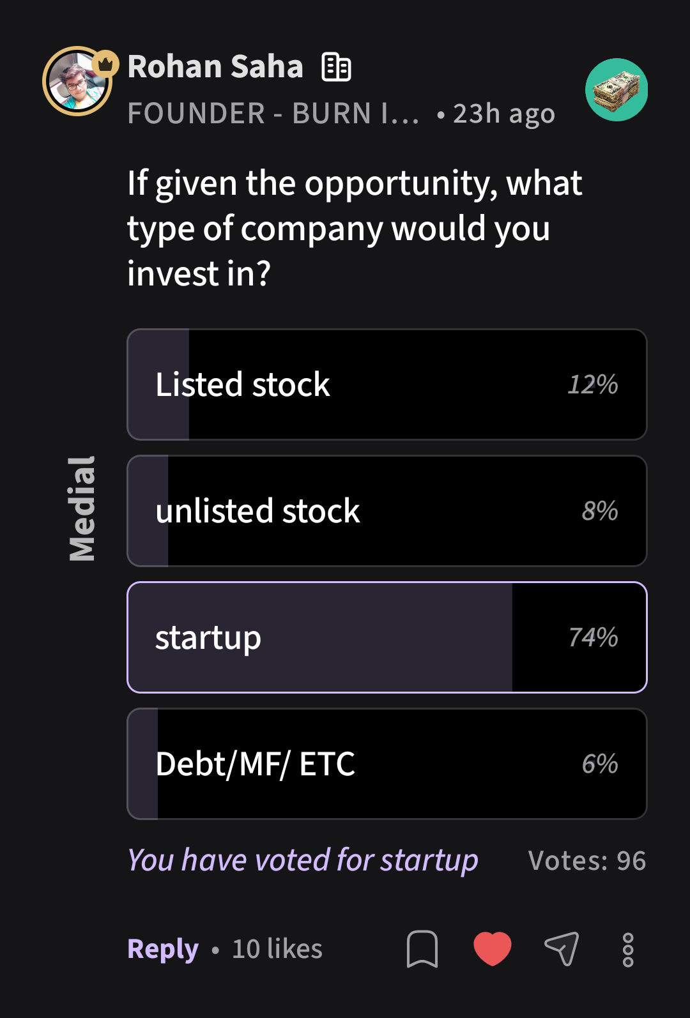
Task: Click the crown badge on profile picture
Action: tap(105, 64)
